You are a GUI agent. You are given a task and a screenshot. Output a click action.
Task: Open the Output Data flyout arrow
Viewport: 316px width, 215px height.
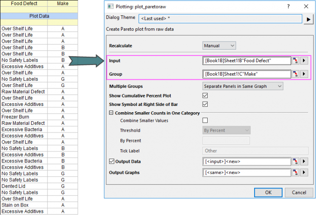(304, 162)
